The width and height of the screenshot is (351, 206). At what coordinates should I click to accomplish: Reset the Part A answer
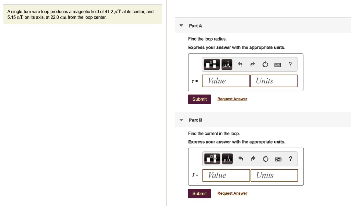coord(265,64)
